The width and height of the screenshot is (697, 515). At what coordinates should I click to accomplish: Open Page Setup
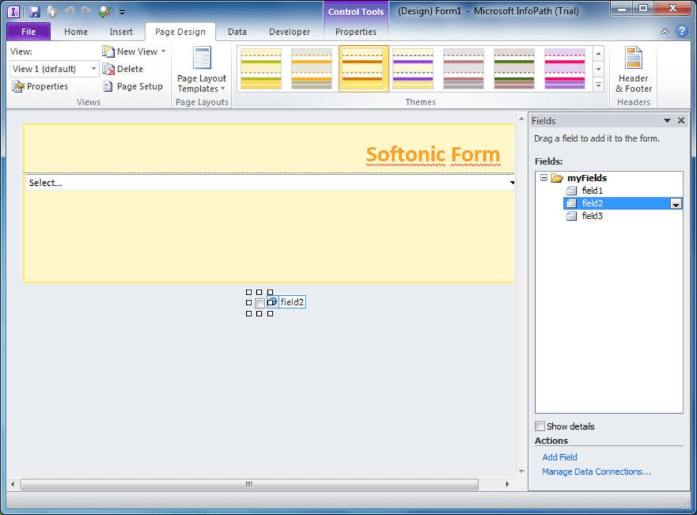click(133, 86)
